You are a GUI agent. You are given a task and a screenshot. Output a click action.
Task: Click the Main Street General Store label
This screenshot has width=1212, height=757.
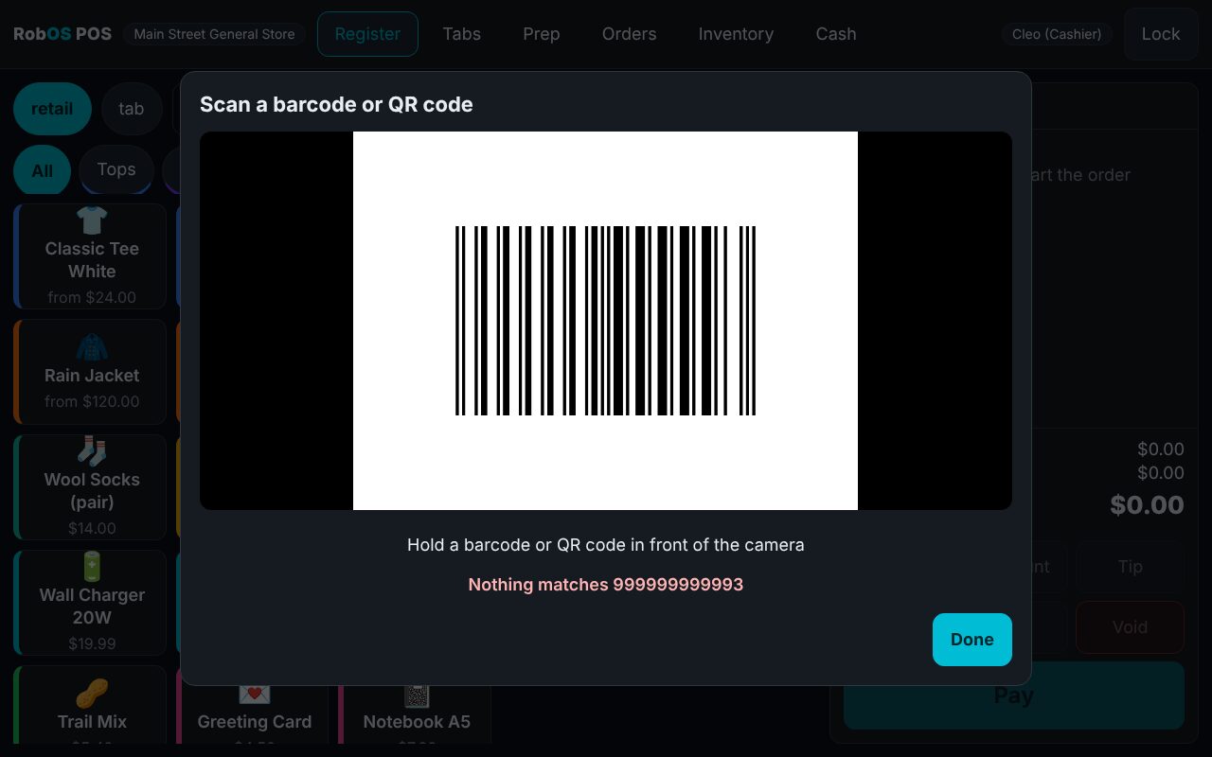pyautogui.click(x=214, y=34)
